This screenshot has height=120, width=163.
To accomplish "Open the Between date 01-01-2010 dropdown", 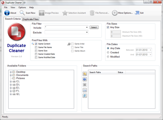I will (151, 50).
